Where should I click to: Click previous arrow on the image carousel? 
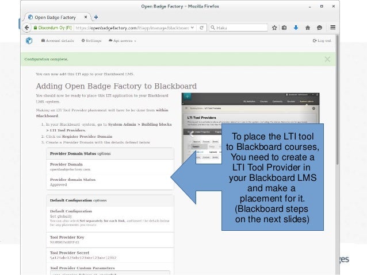pyautogui.click(x=192, y=134)
